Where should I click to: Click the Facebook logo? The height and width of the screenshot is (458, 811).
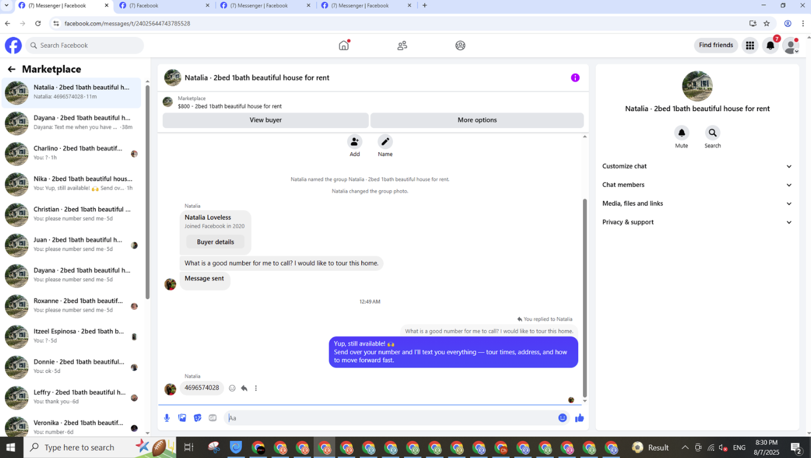(13, 45)
